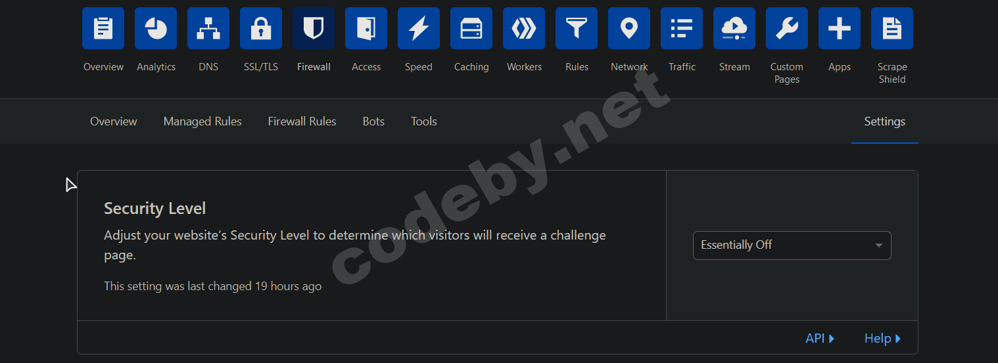Switch to the Tools tab

click(424, 121)
